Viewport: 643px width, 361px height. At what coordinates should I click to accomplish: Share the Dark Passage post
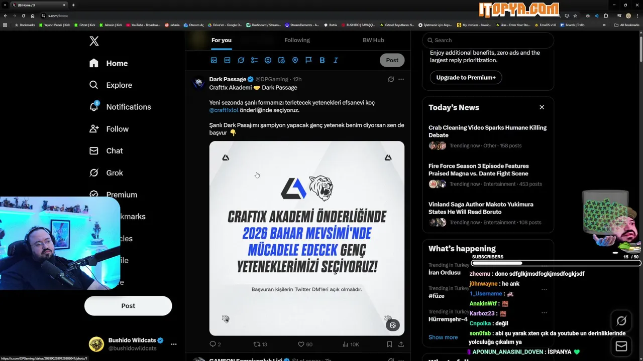pos(401,344)
